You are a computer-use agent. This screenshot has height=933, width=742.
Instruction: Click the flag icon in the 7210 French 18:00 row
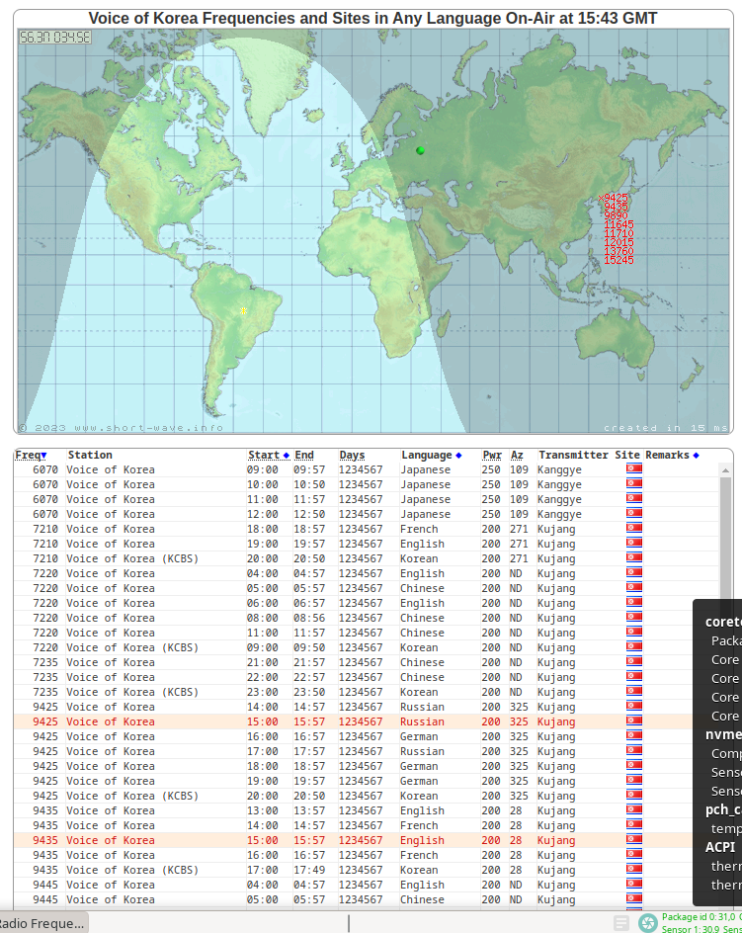pyautogui.click(x=633, y=529)
